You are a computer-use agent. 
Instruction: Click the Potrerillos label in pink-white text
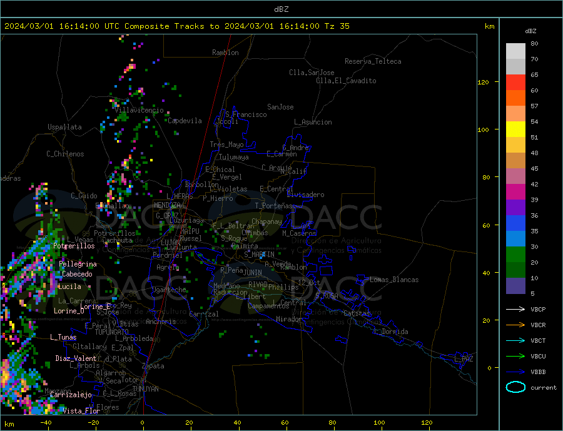(x=74, y=246)
